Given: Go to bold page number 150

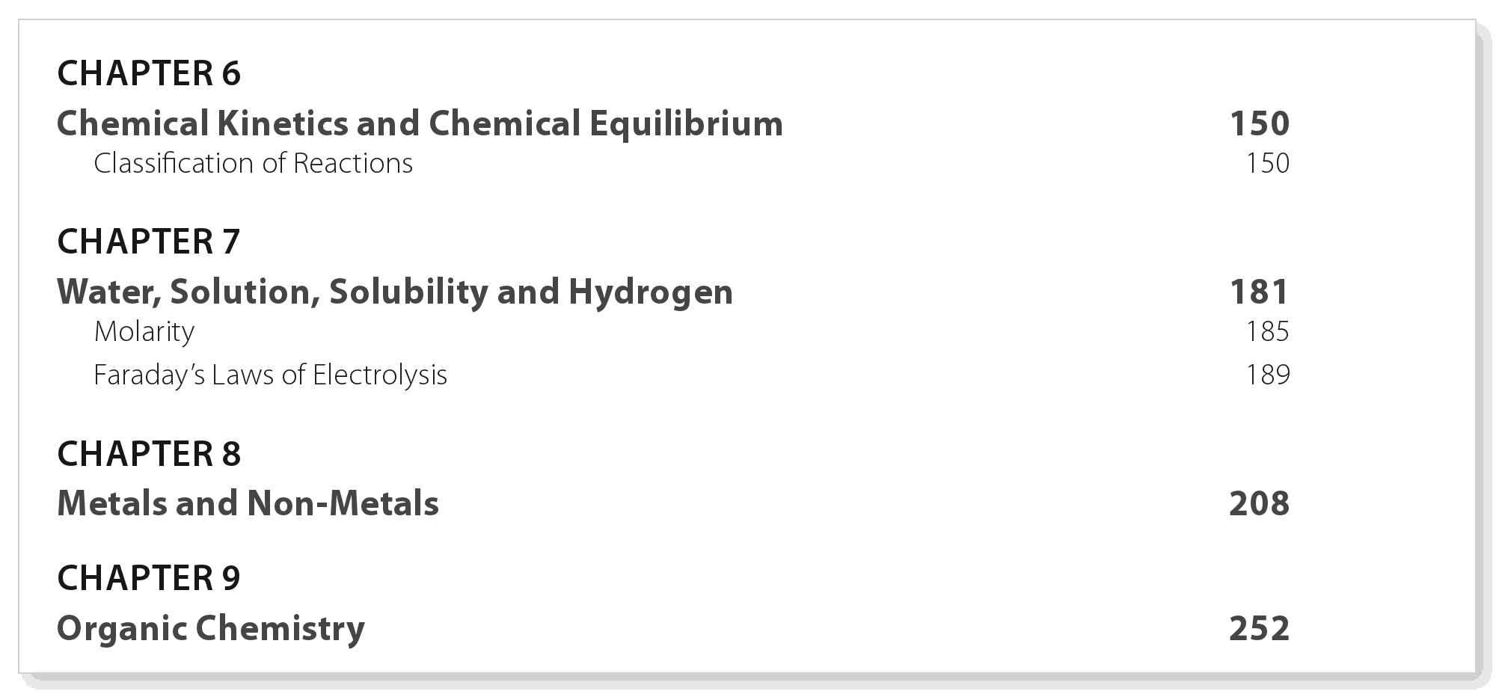Looking at the screenshot, I should (x=1260, y=123).
